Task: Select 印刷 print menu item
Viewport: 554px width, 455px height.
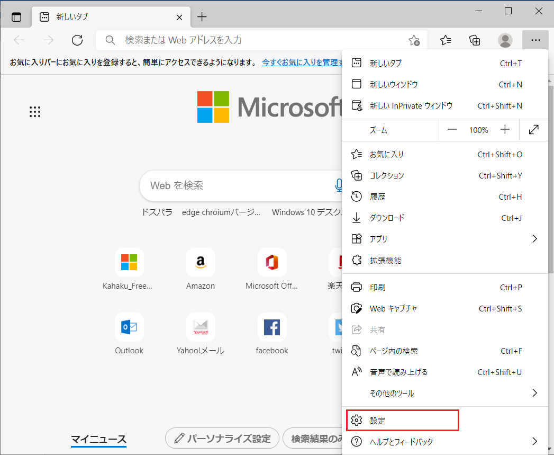Action: pos(445,287)
